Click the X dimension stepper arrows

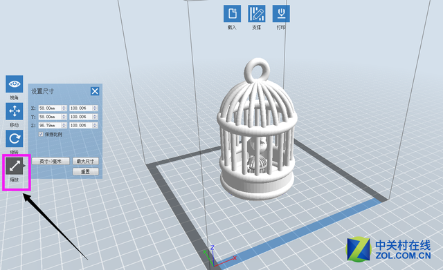(64, 108)
